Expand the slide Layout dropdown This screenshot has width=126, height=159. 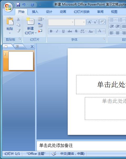pos(41,19)
